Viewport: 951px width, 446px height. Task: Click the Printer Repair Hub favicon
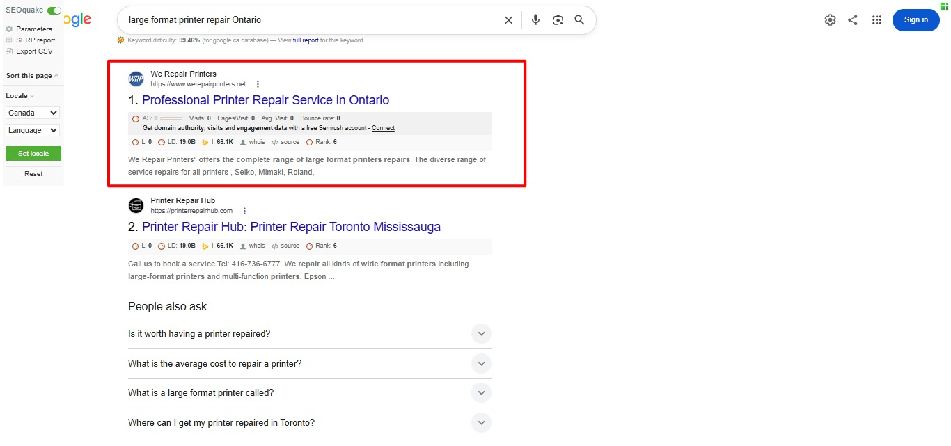[136, 205]
